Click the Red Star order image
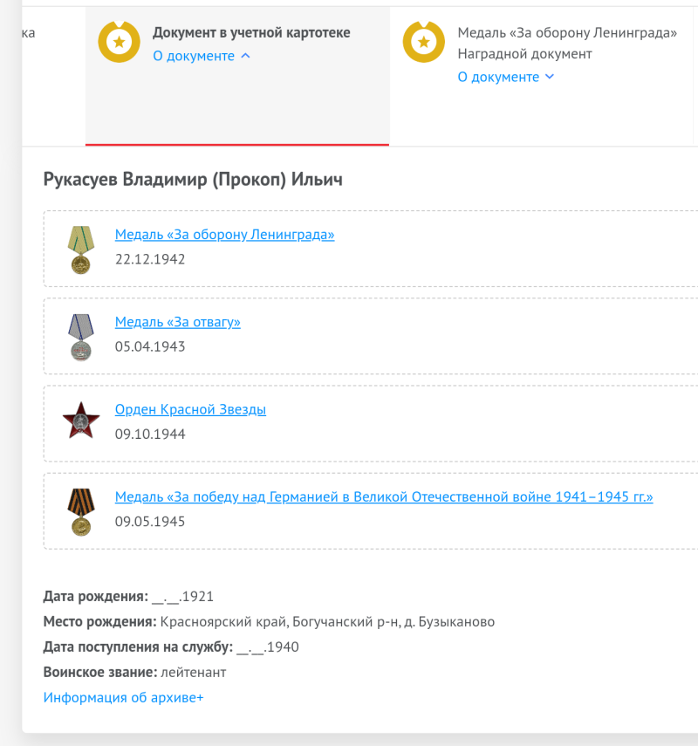Screen dimensions: 698x746 (x=81, y=421)
